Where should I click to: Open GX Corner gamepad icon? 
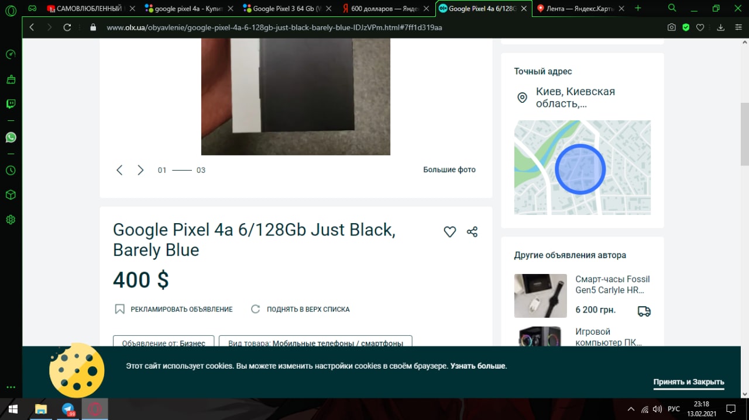33,8
